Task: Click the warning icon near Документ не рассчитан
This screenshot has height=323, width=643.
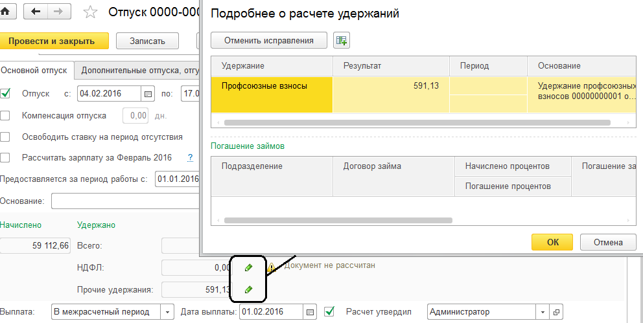Action: [272, 268]
